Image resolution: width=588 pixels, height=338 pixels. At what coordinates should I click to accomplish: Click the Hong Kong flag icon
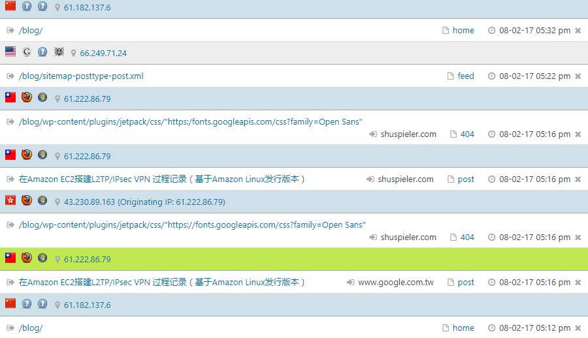(10, 201)
